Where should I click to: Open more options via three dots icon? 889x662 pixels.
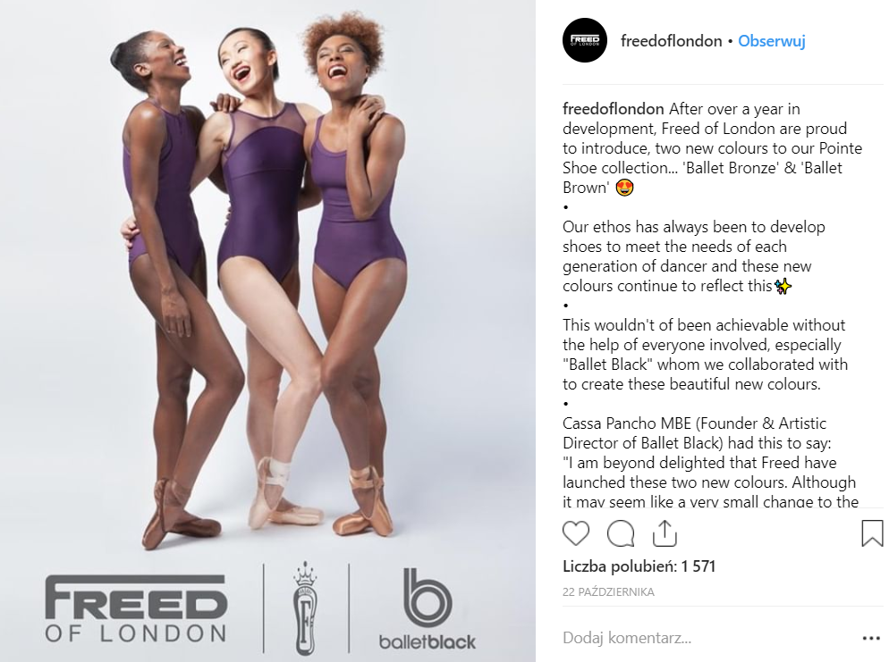pyautogui.click(x=871, y=638)
